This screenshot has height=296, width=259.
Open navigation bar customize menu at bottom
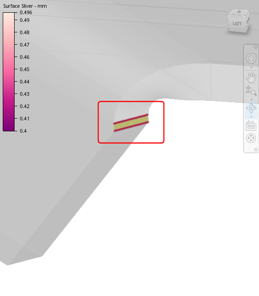(x=256, y=150)
